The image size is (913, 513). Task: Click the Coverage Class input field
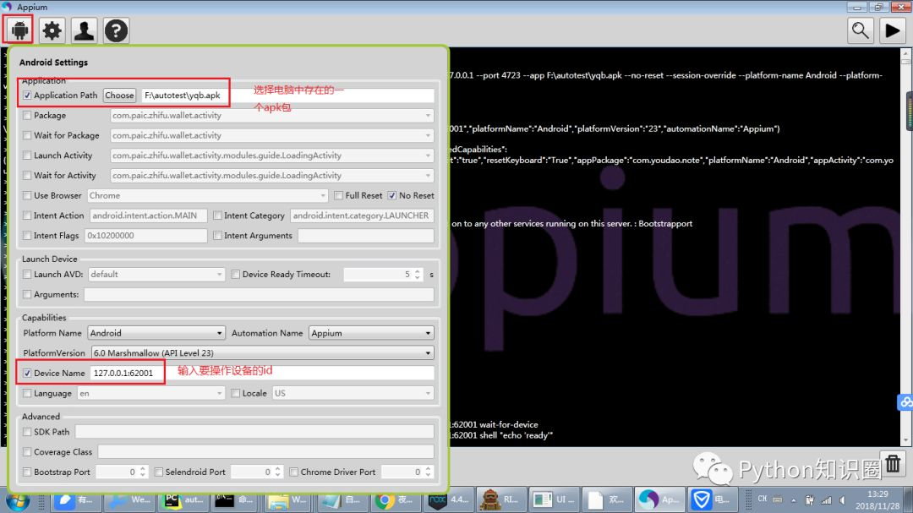click(x=266, y=452)
